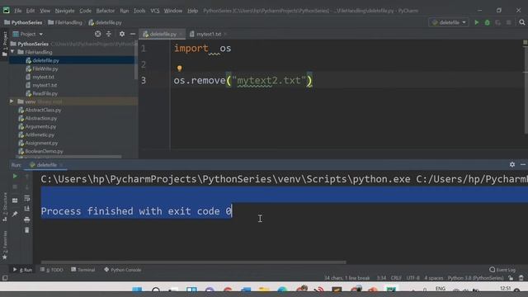
Task: Click scroll-to-end icon in Run panel
Action: [x=27, y=209]
